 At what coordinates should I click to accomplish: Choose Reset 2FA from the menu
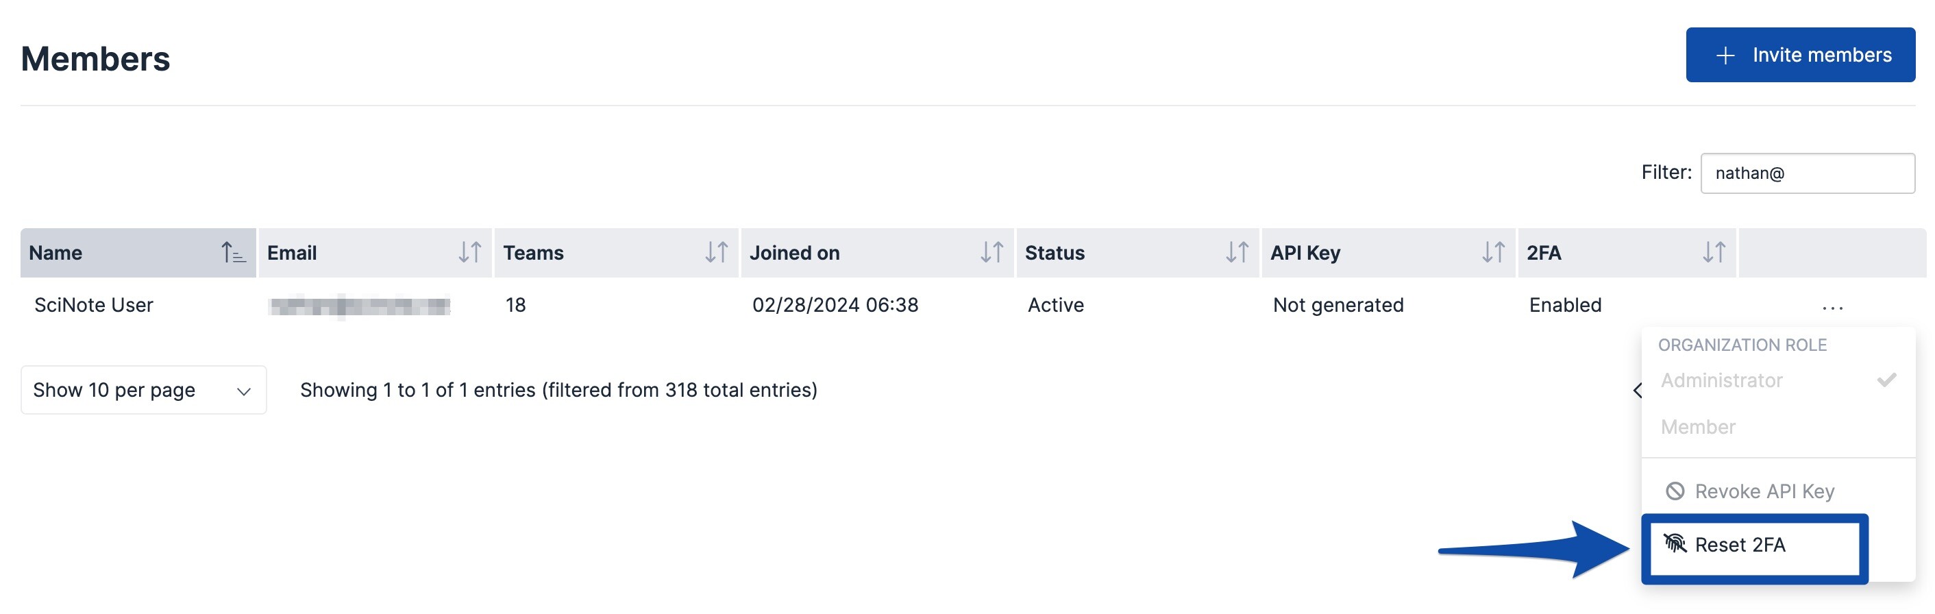1739,545
